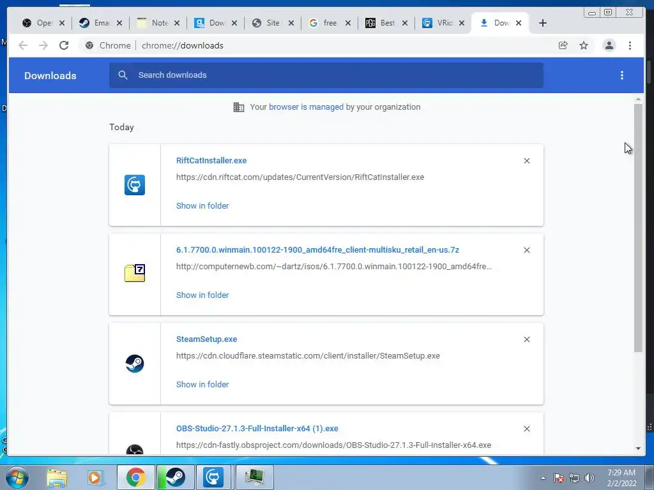Show SteamSetup.exe in folder
The height and width of the screenshot is (490, 654).
click(x=202, y=385)
